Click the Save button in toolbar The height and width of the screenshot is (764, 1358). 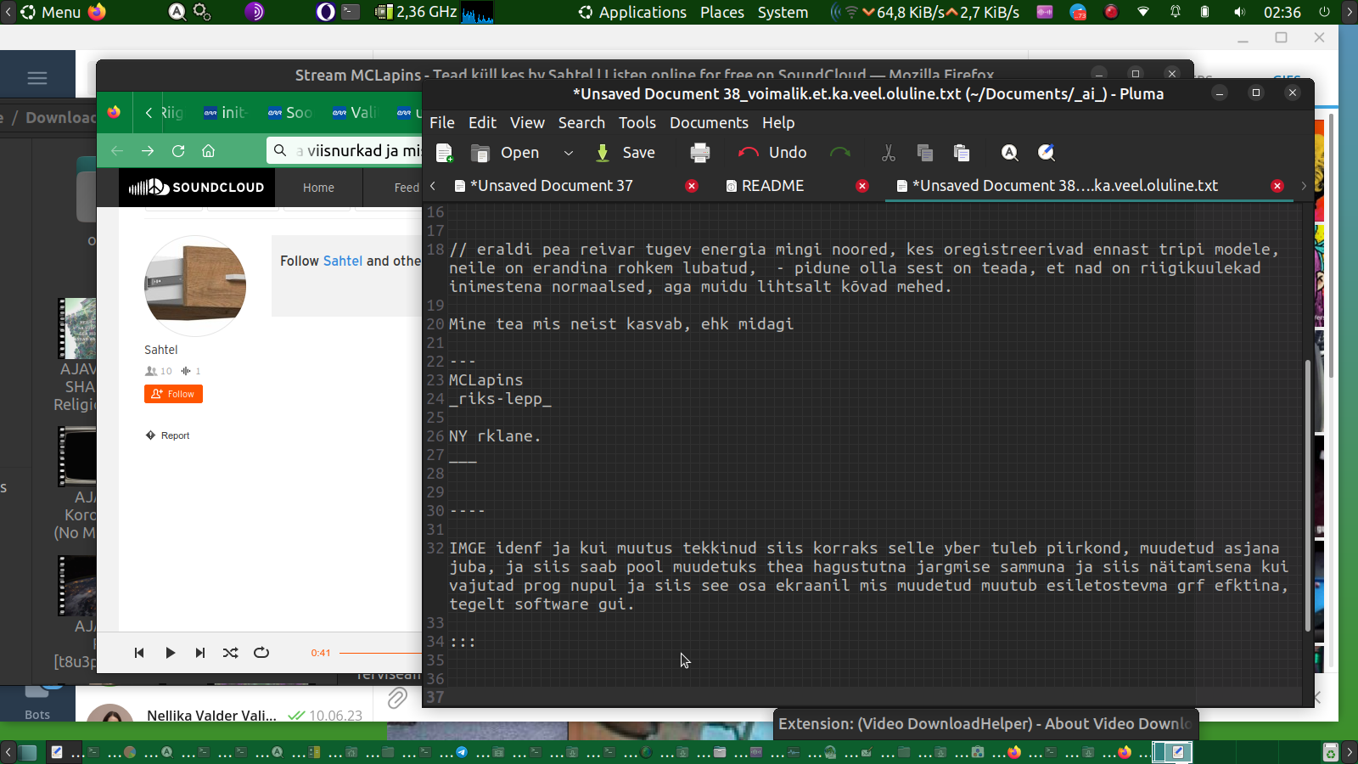626,153
